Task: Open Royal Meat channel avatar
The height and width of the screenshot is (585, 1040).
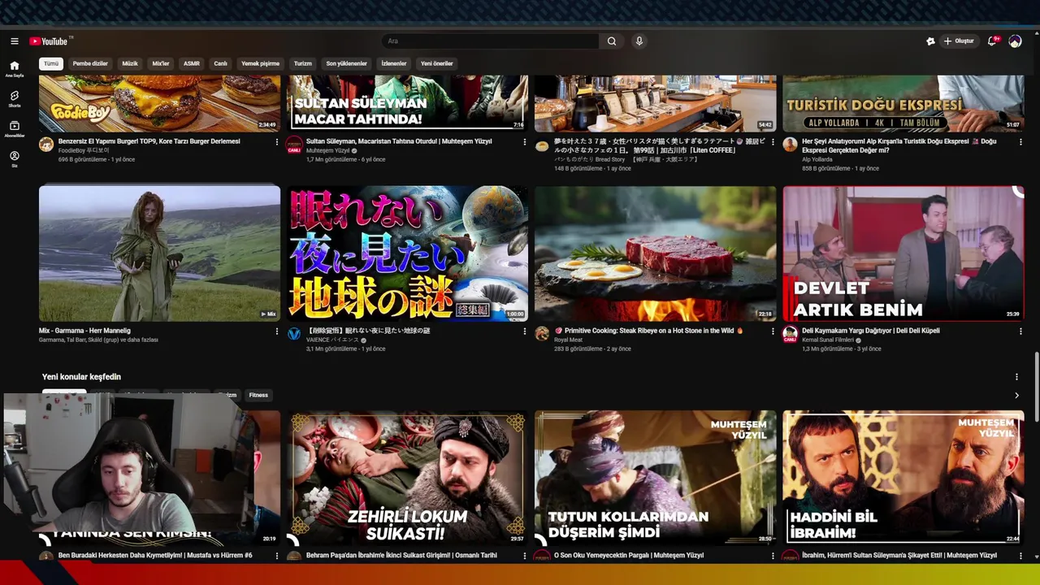Action: tap(542, 334)
